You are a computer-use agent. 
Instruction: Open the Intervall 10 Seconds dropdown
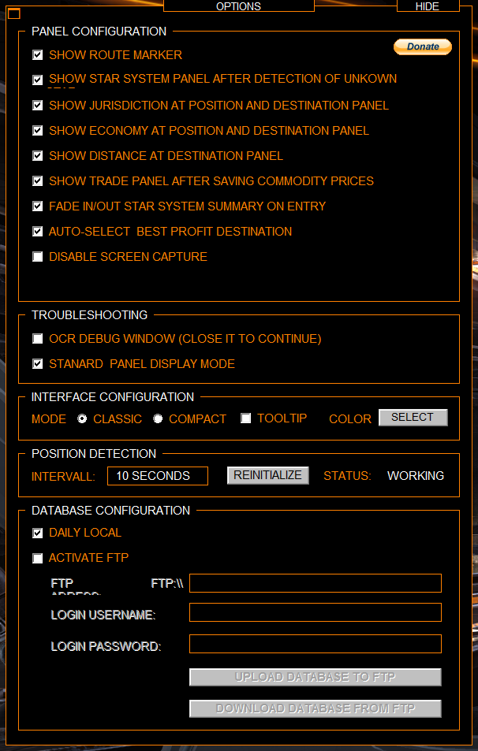pos(158,476)
